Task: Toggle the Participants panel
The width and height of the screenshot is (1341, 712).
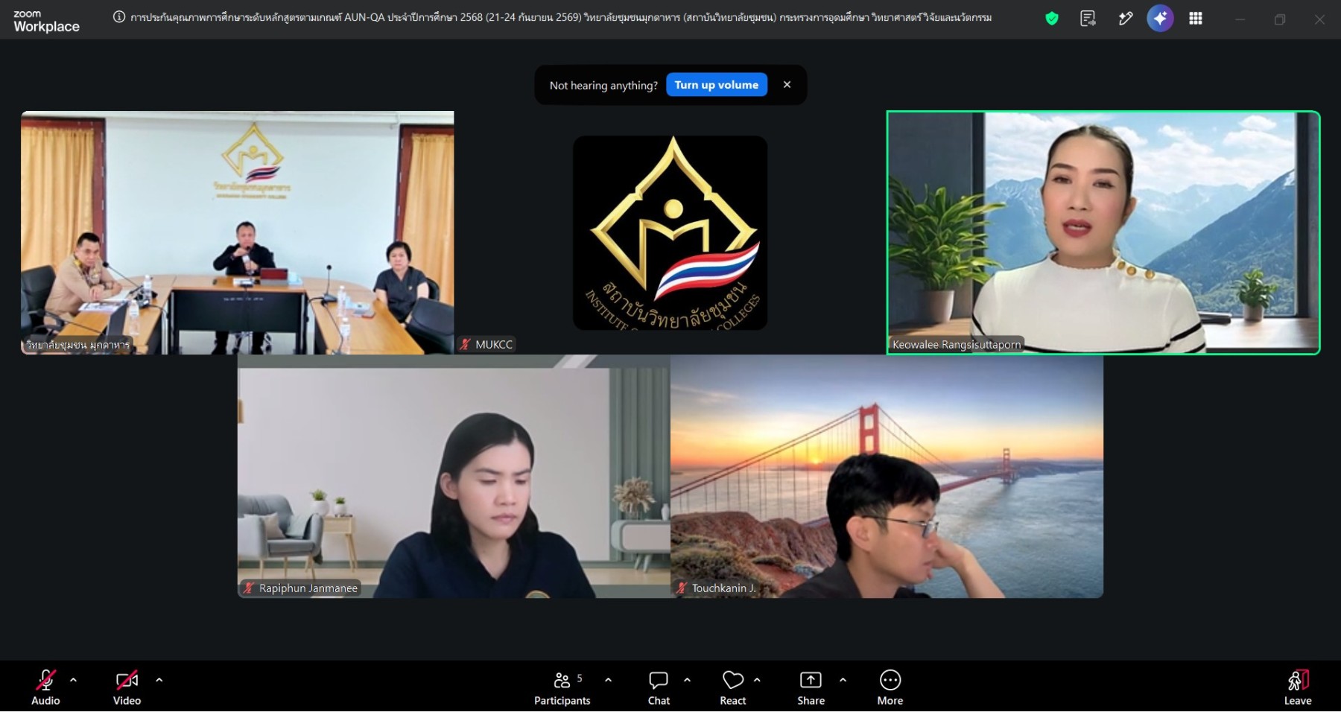Action: point(562,688)
